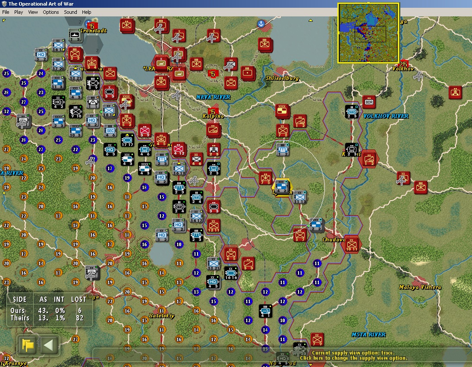Select the black armored division 16-16
The width and height of the screenshot is (472, 367).
pyautogui.click(x=231, y=273)
